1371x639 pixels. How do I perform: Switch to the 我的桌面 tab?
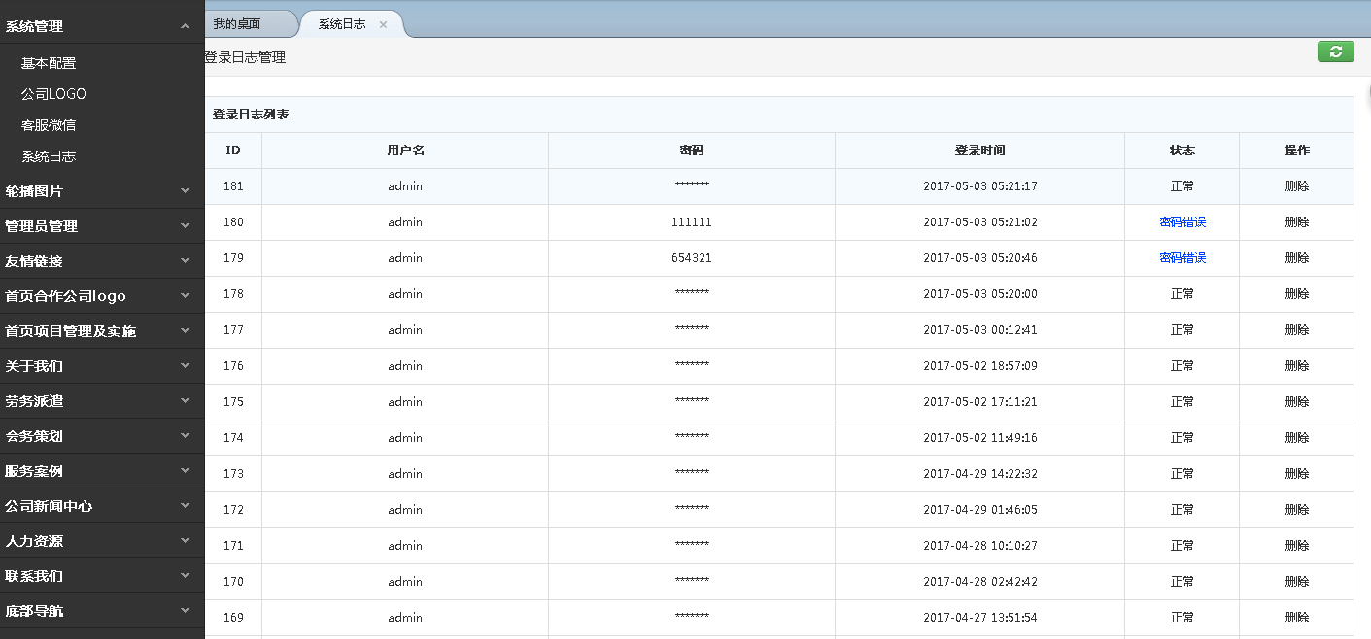point(238,24)
